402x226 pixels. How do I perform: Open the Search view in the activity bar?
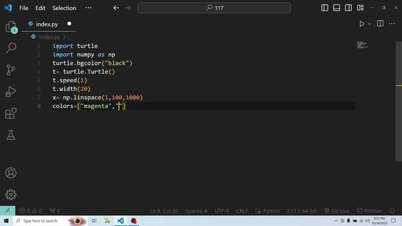pyautogui.click(x=11, y=48)
